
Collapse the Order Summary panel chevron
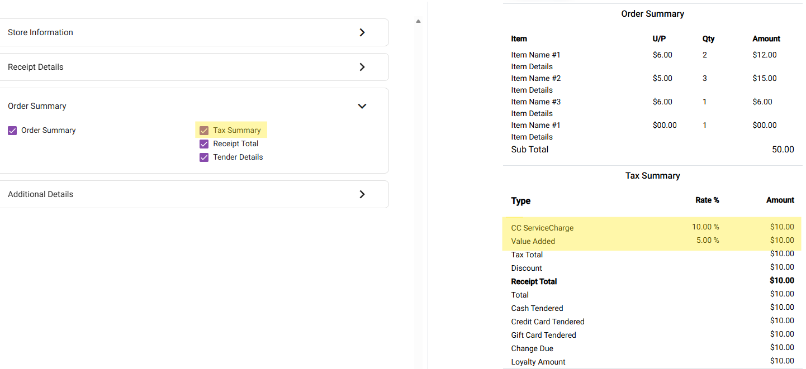pyautogui.click(x=362, y=106)
